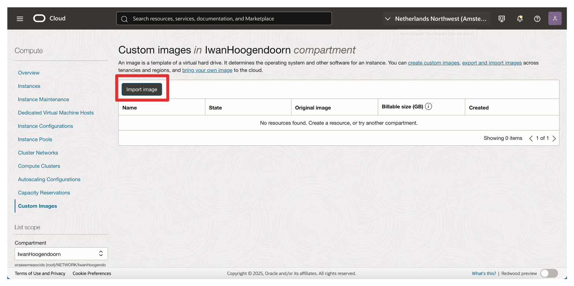The image size is (574, 286).
Task: Go to next page arrow in table
Action: 554,138
